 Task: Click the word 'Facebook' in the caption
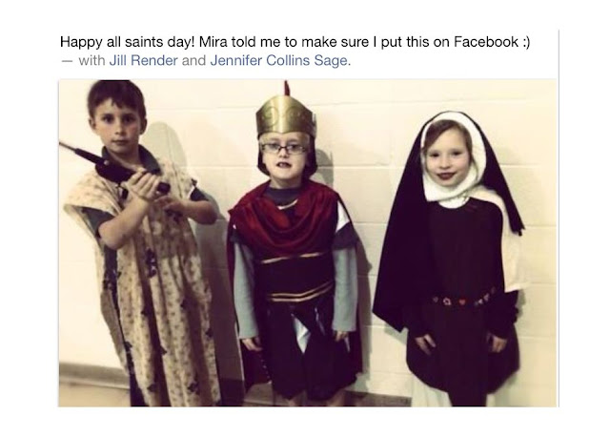tap(486, 42)
